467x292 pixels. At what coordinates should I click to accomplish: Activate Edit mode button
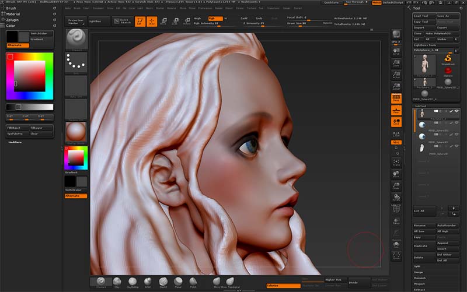coord(140,22)
